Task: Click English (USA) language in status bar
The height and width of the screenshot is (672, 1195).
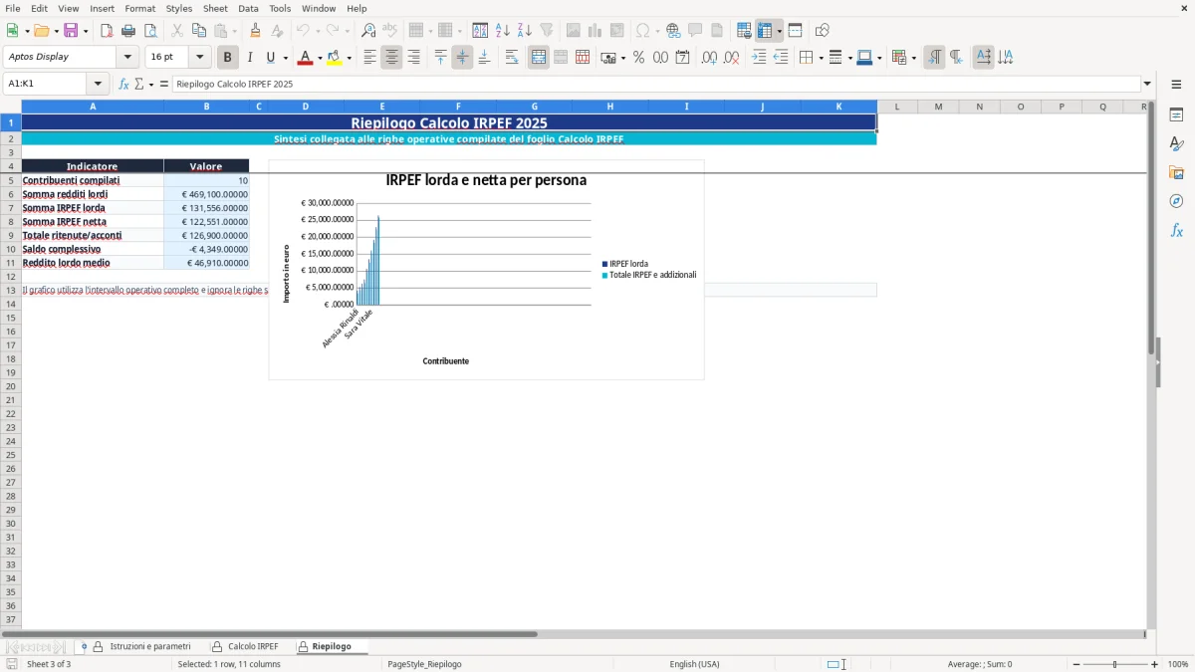Action: [x=694, y=664]
